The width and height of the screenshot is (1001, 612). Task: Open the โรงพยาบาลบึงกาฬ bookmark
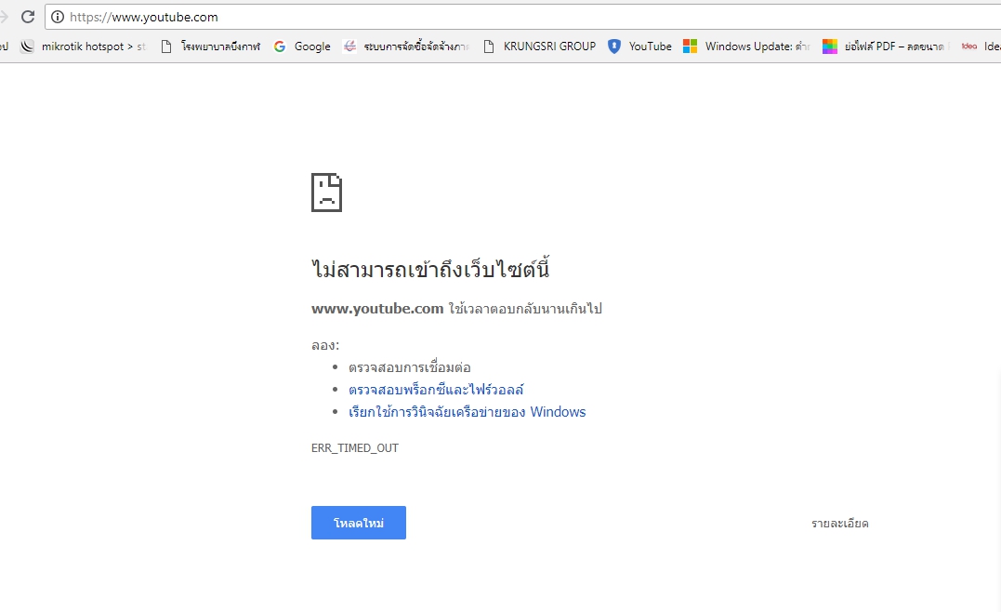pos(211,46)
